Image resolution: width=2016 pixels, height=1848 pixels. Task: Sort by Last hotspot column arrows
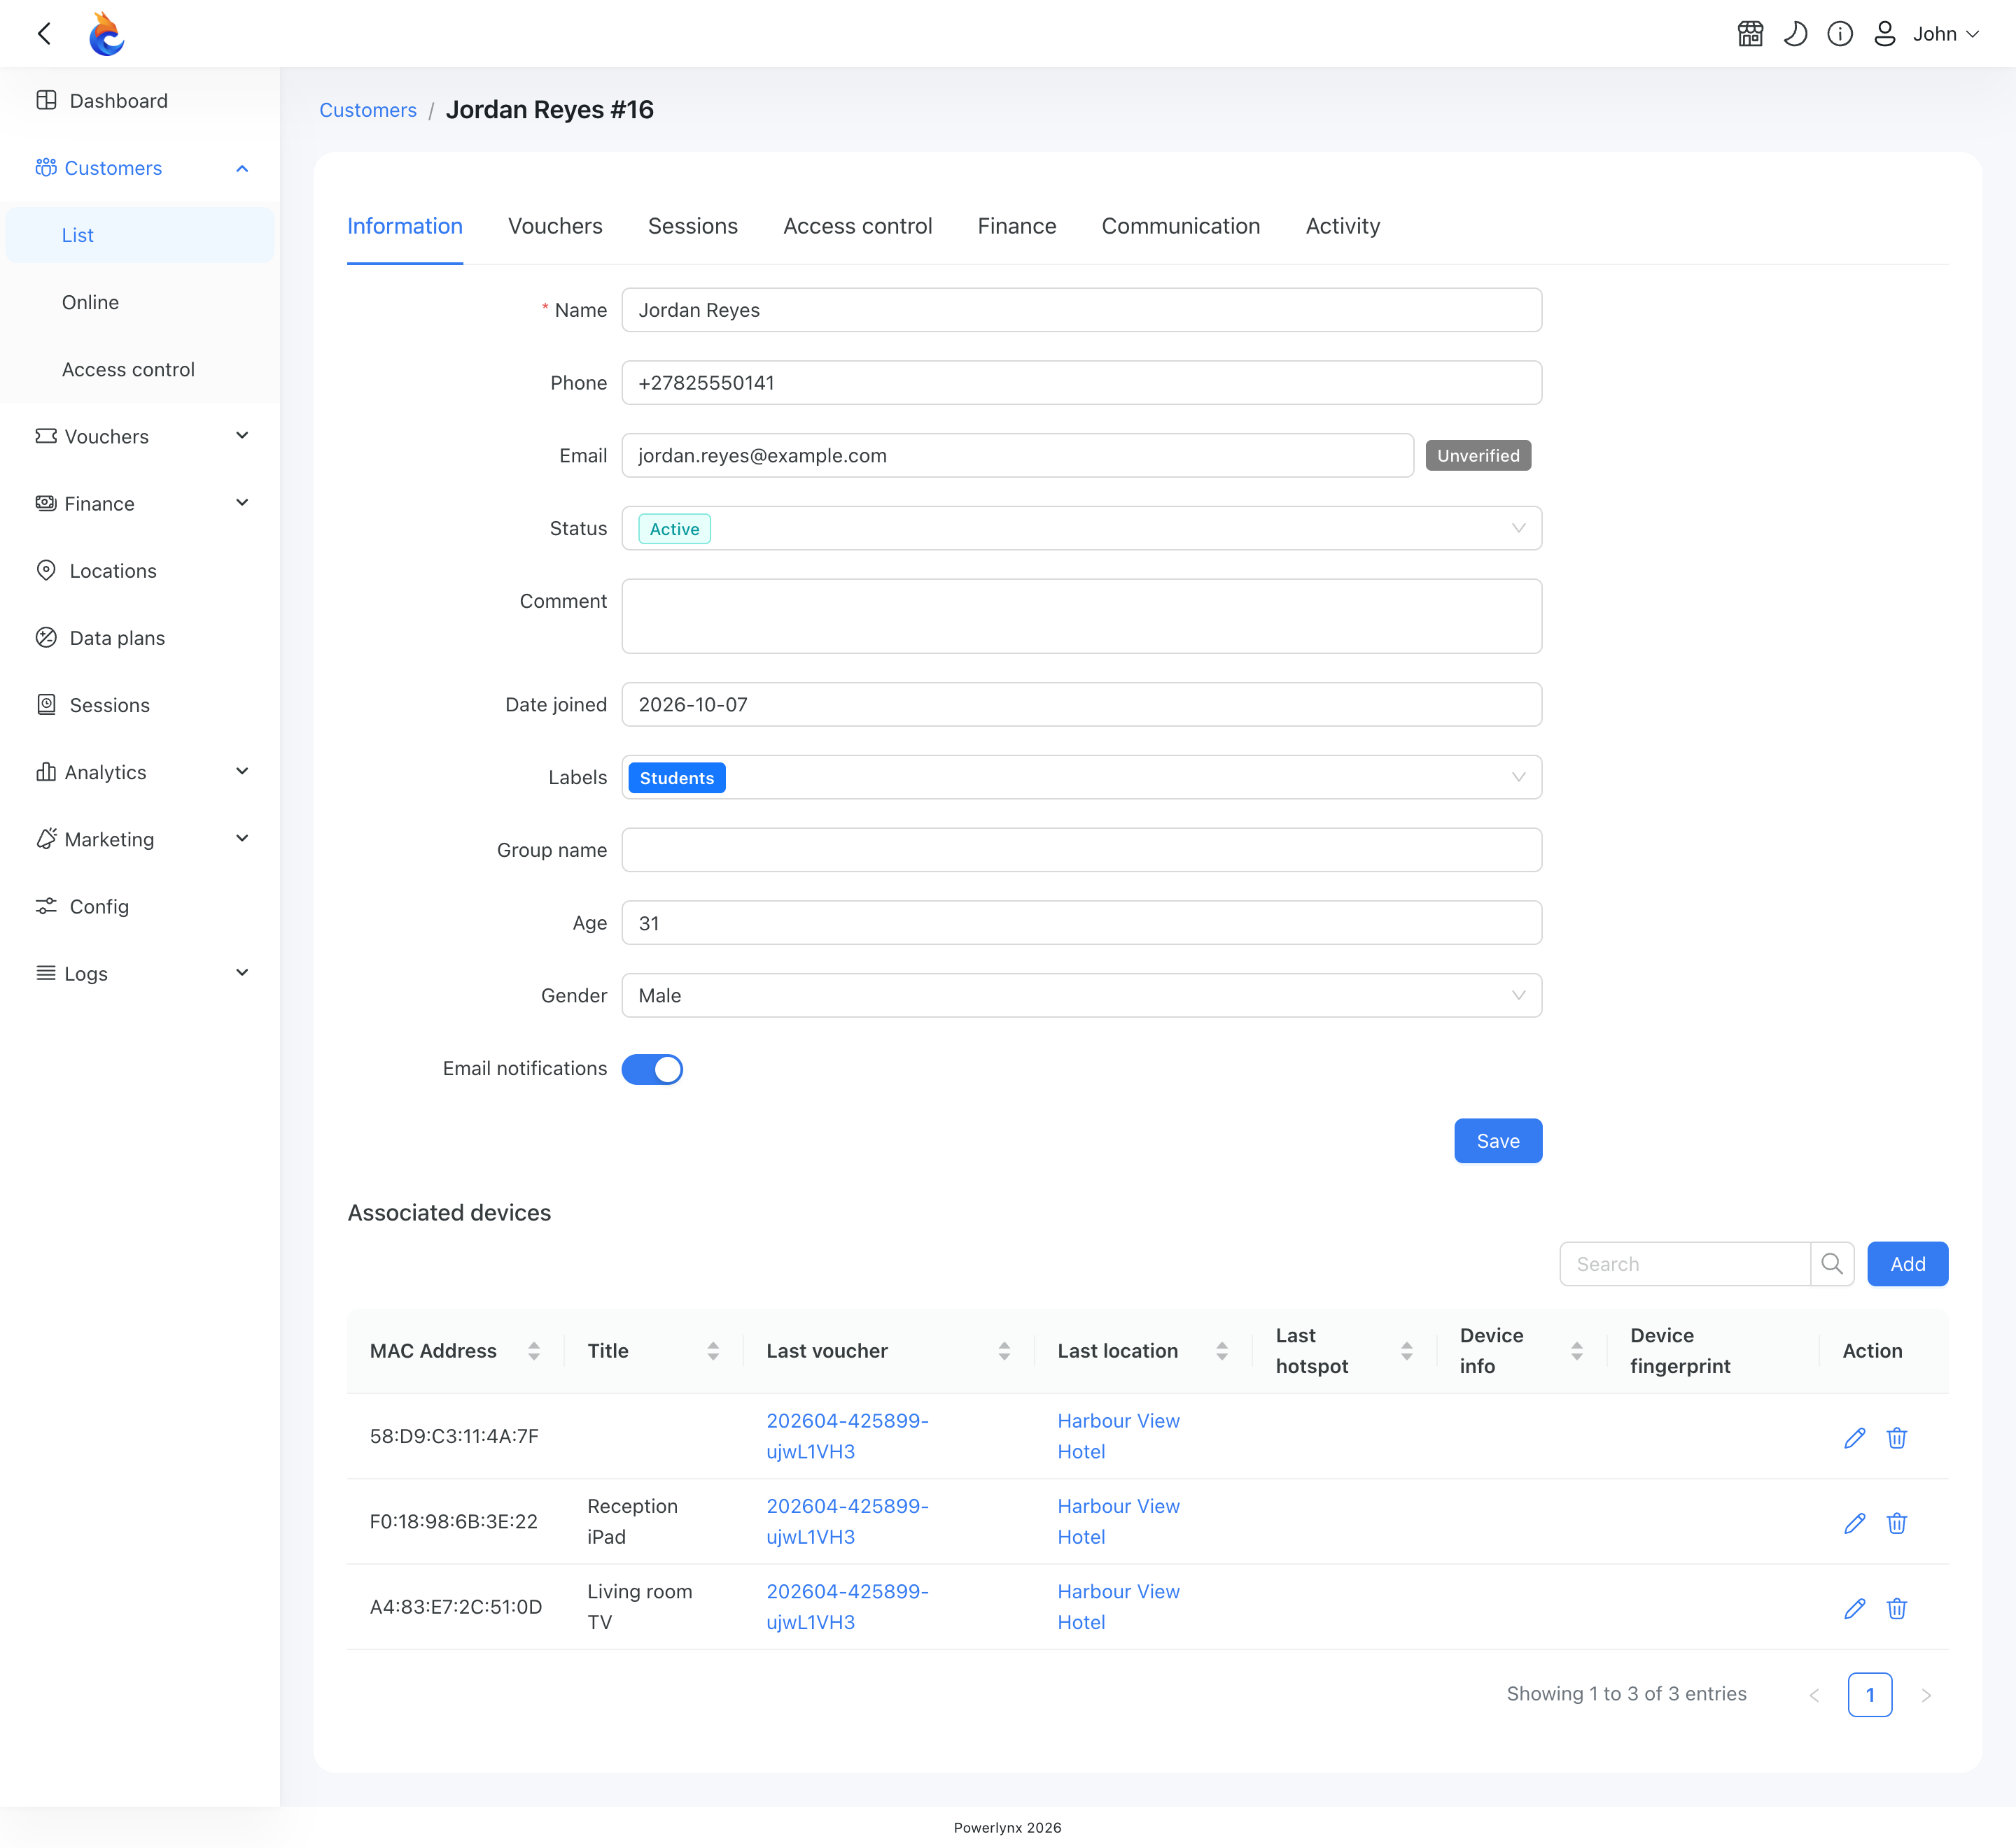click(1407, 1351)
